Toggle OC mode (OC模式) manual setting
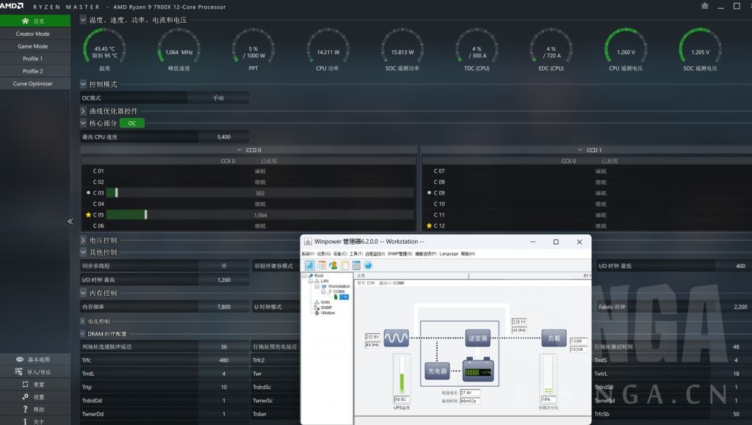Screen dimensions: 752x425 pos(218,98)
